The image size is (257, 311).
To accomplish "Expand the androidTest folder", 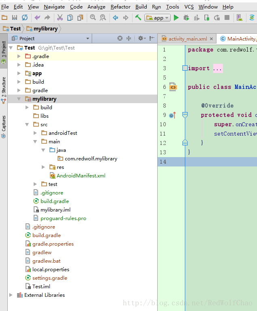I will click(x=35, y=133).
